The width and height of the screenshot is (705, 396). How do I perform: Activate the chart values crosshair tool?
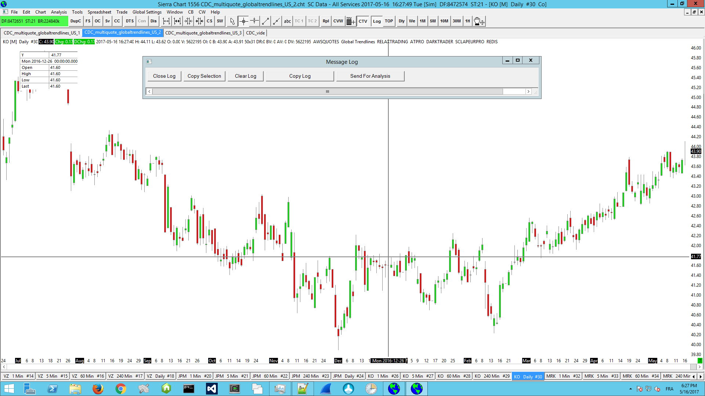pyautogui.click(x=243, y=21)
